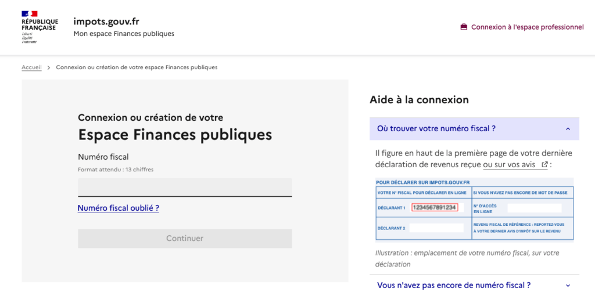Click the 'Où trouver votre numéro fiscal ?' accordion title
Image resolution: width=595 pixels, height=295 pixels.
click(x=436, y=128)
